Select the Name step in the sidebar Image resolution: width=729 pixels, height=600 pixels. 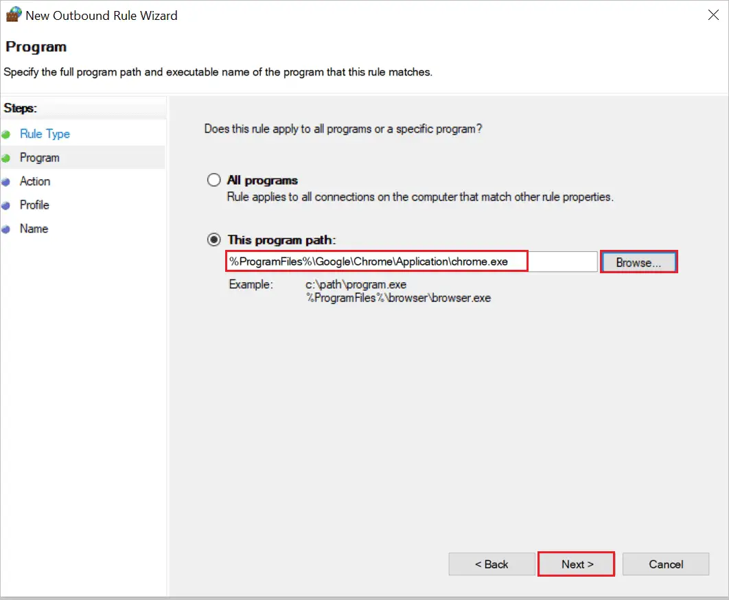(33, 229)
